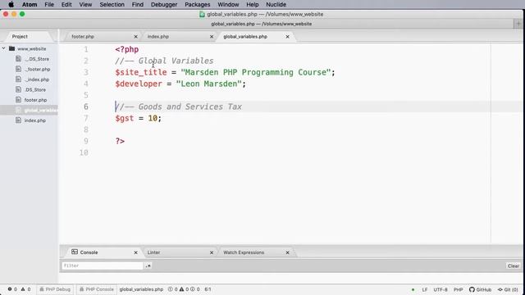
Task: Click on the $gst variable
Action: (125, 118)
